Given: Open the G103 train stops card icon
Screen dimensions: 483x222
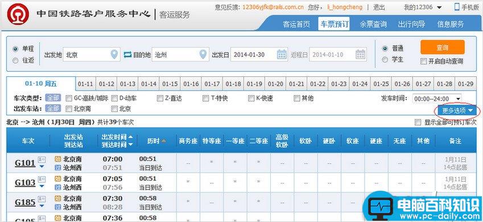Looking at the screenshot, I should click(x=42, y=179).
